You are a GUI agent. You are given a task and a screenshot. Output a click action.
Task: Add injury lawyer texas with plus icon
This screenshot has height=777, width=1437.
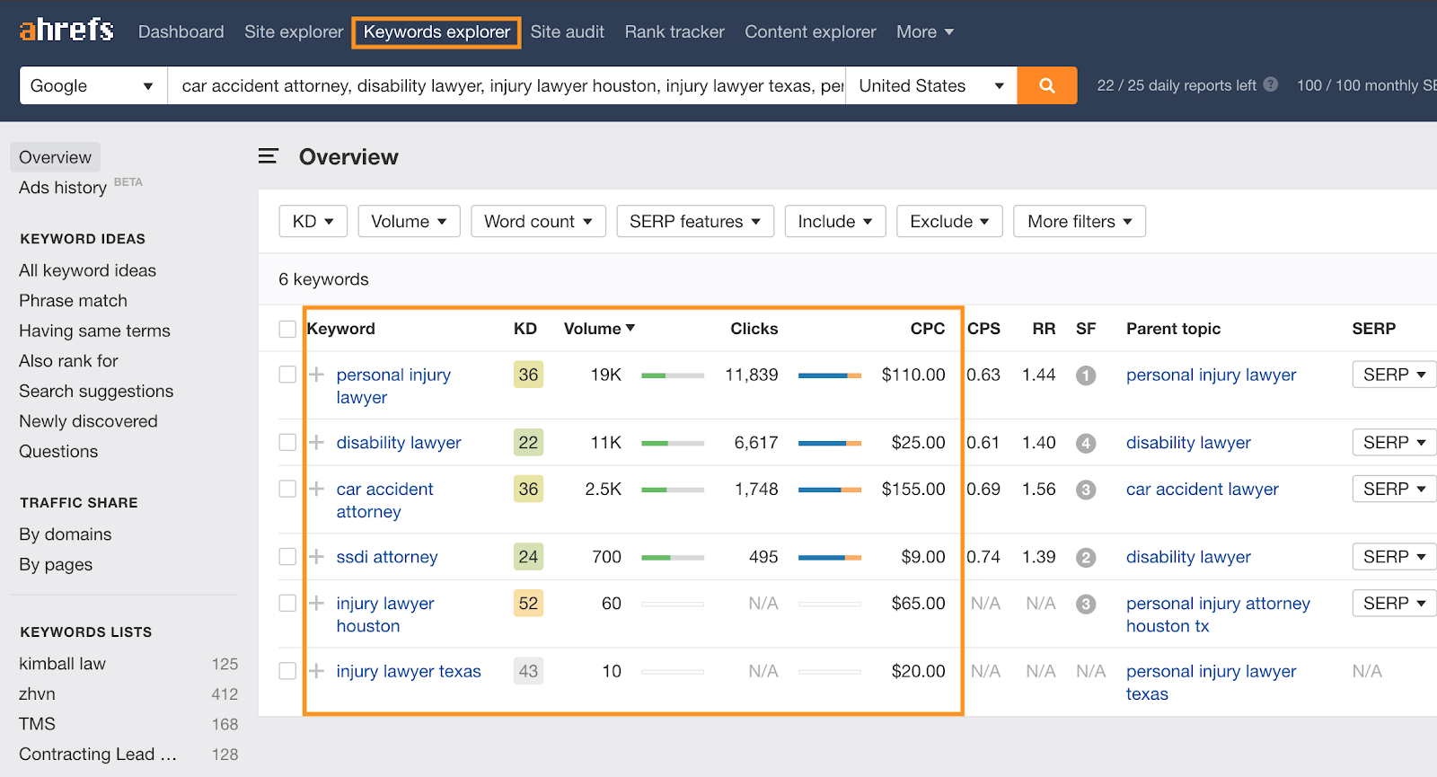click(317, 671)
